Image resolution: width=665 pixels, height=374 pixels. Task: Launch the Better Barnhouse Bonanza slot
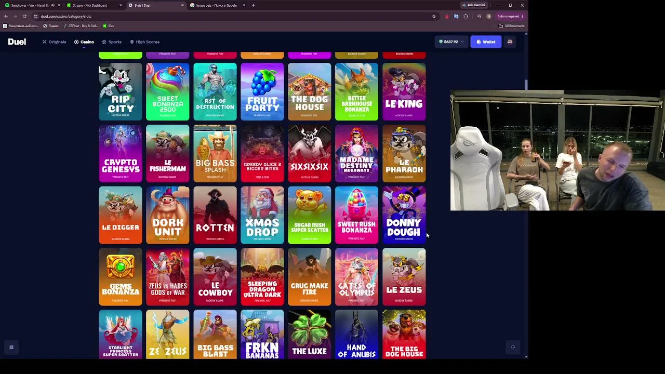(357, 91)
